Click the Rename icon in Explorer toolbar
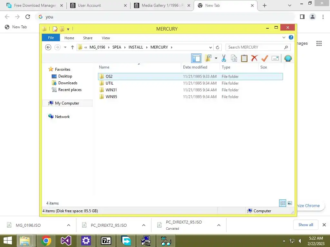330x247 pixels. (x=275, y=58)
